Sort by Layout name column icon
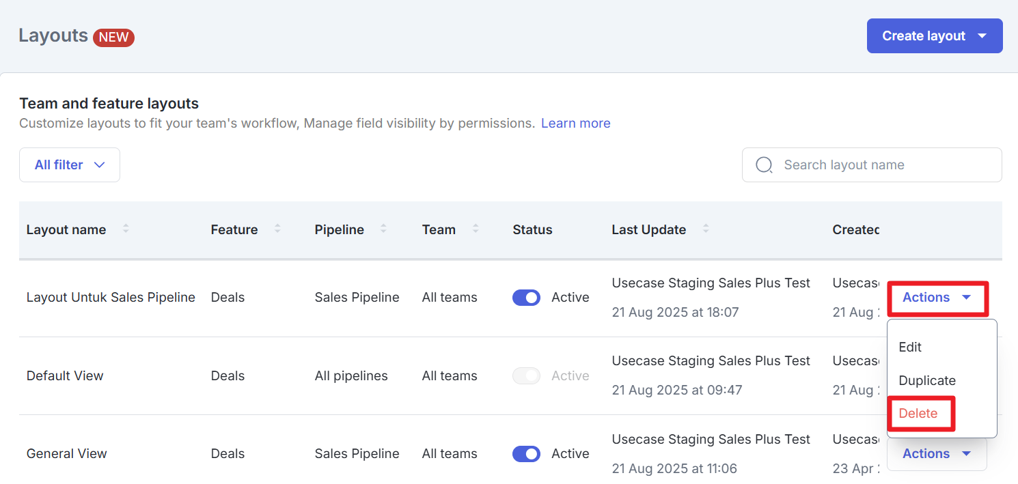This screenshot has width=1018, height=484. 126,229
